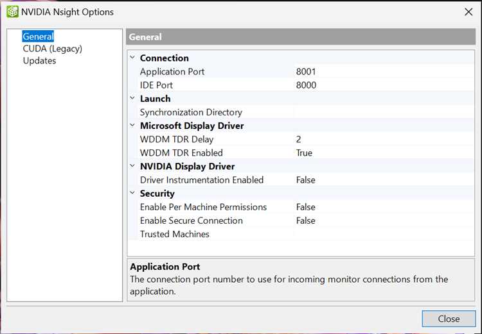Click the empty Synchronization Directory value field
The width and height of the screenshot is (482, 334).
click(384, 112)
